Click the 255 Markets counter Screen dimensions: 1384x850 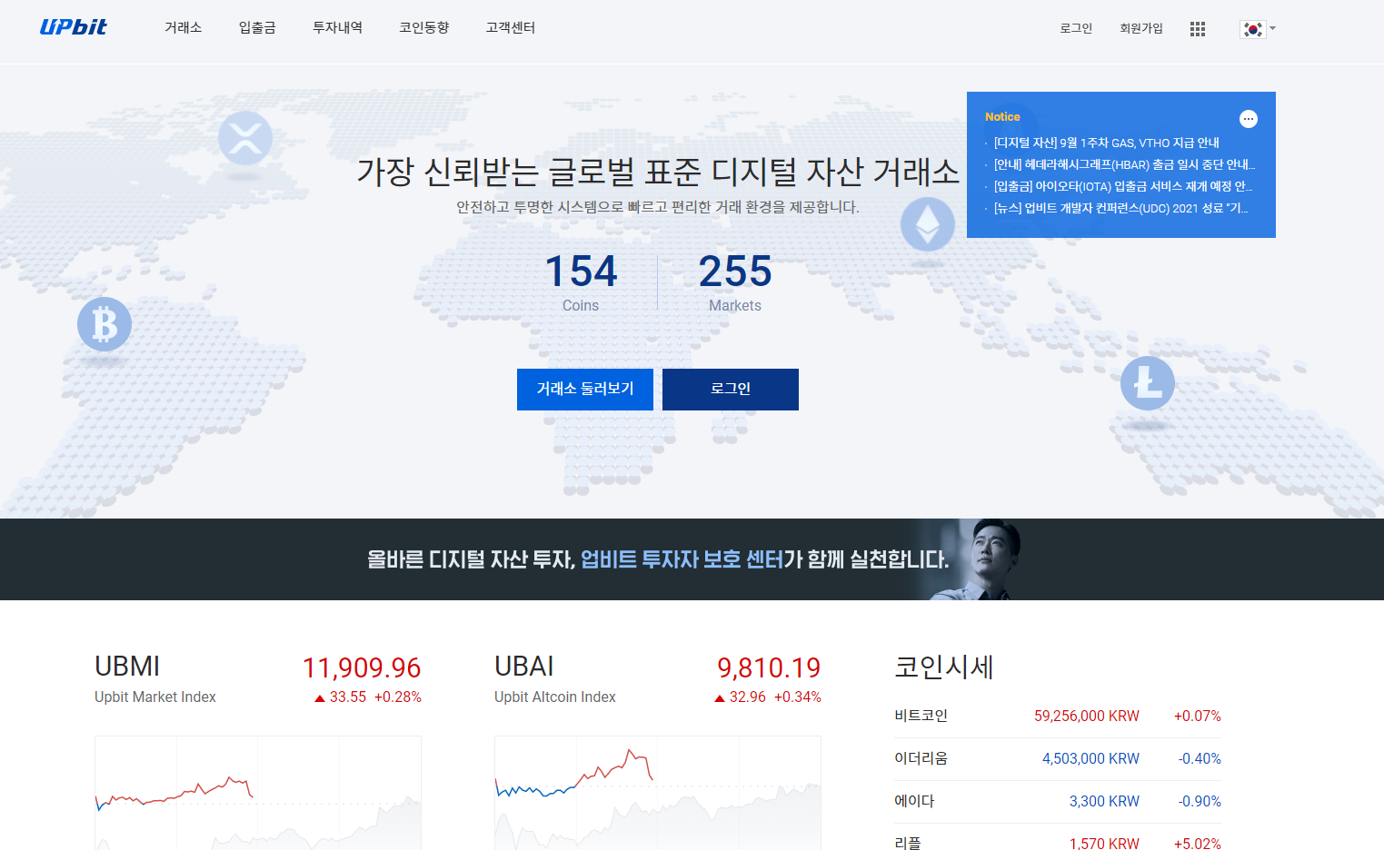click(735, 282)
